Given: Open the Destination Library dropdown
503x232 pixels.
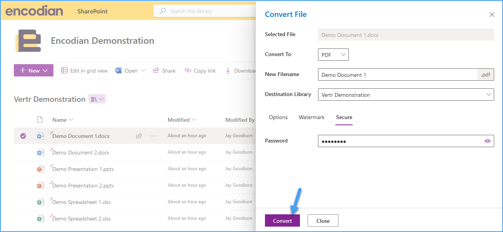Looking at the screenshot, I should coord(406,94).
